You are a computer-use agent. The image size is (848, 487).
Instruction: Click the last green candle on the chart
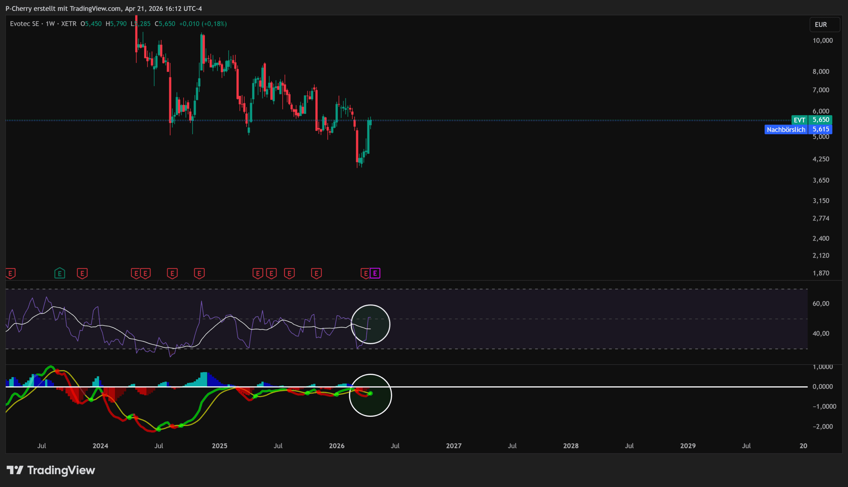(370, 122)
